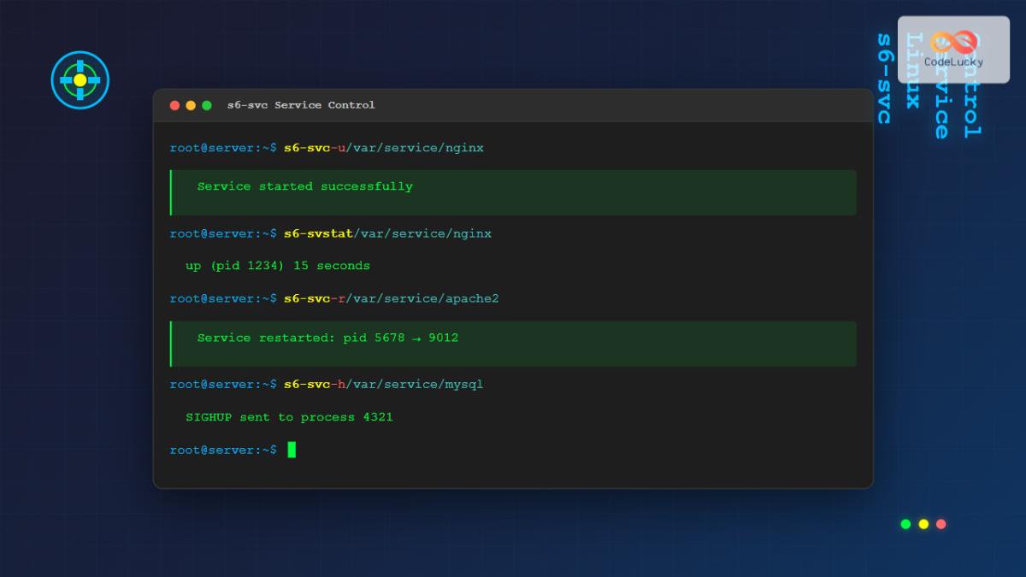Viewport: 1026px width, 577px height.
Task: Click the green dot at bottom right
Action: (x=905, y=523)
